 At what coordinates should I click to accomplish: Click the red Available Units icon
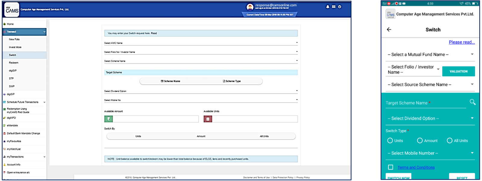tap(208, 119)
